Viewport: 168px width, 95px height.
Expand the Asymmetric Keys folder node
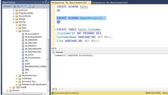(17, 76)
